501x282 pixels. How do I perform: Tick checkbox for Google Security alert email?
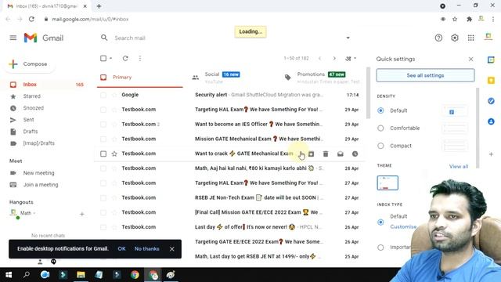pos(103,95)
